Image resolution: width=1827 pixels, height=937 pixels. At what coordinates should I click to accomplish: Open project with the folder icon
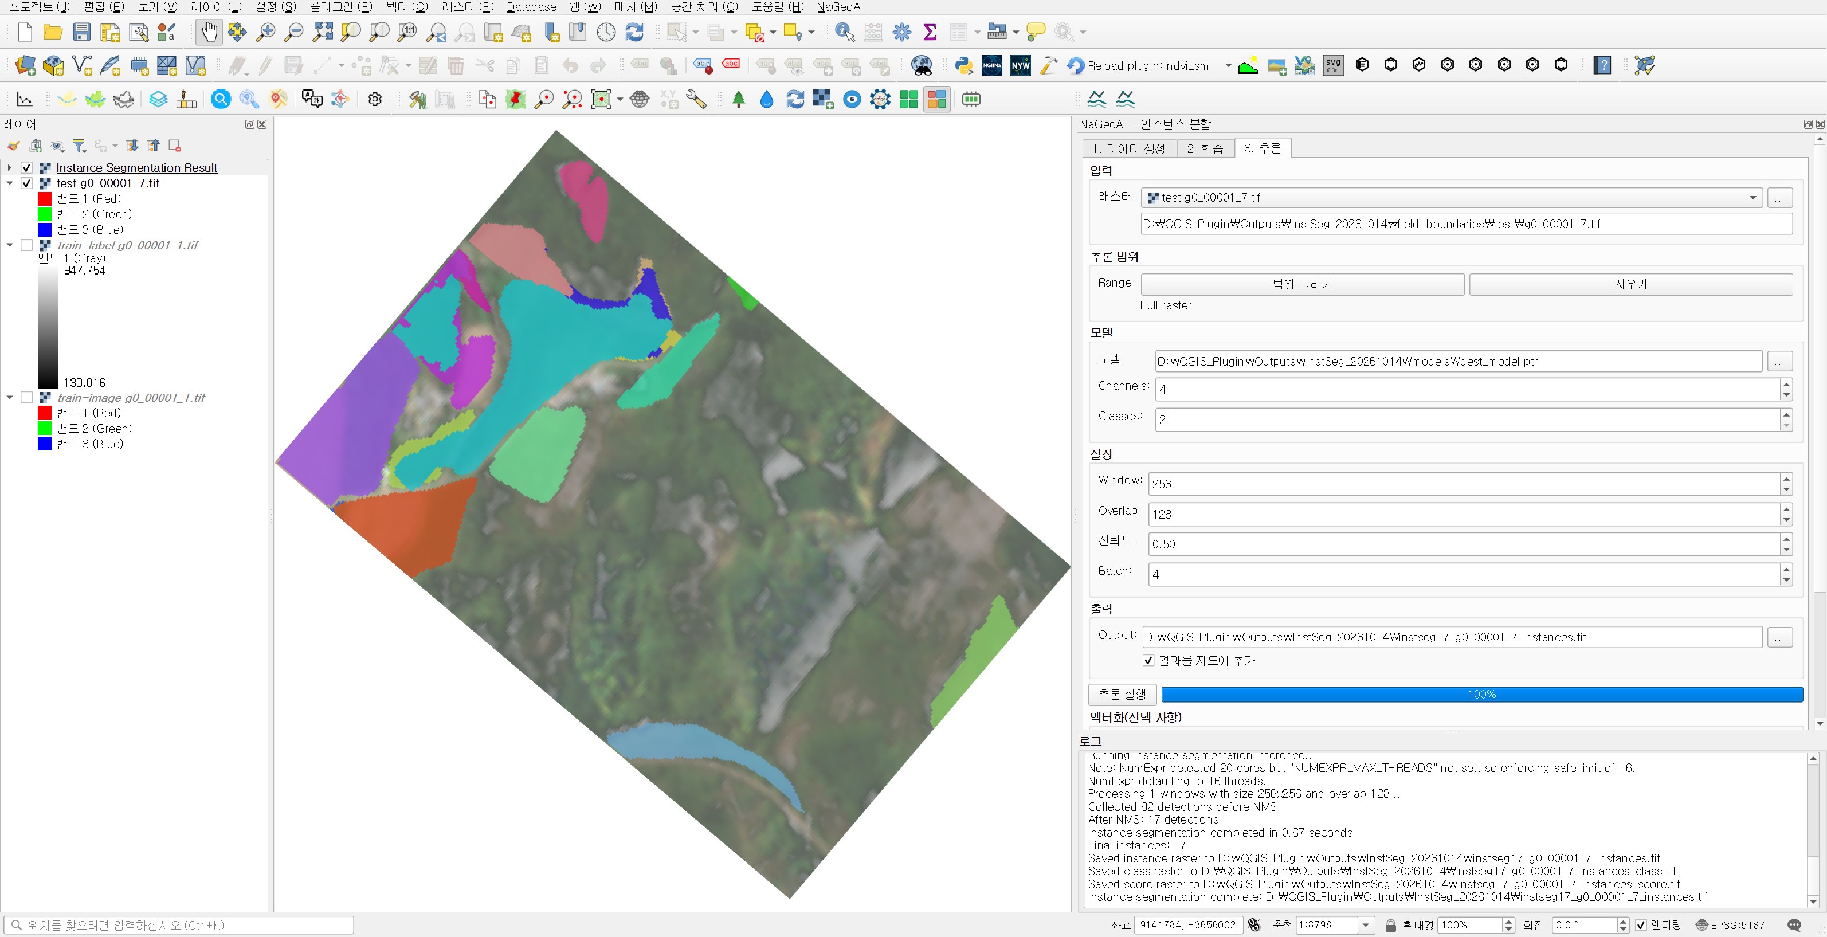click(53, 32)
